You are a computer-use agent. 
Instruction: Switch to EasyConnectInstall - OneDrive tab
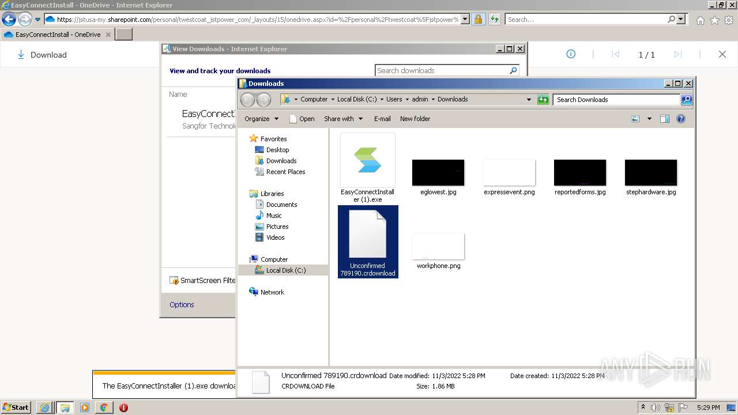(x=58, y=35)
